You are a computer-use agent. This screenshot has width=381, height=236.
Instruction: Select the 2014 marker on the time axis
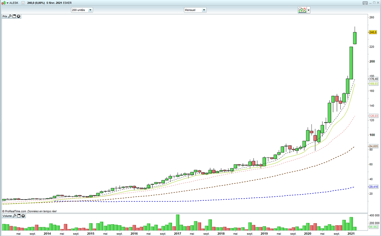coord(47,233)
